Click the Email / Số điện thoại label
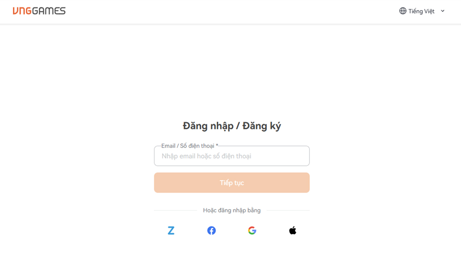 [188, 146]
